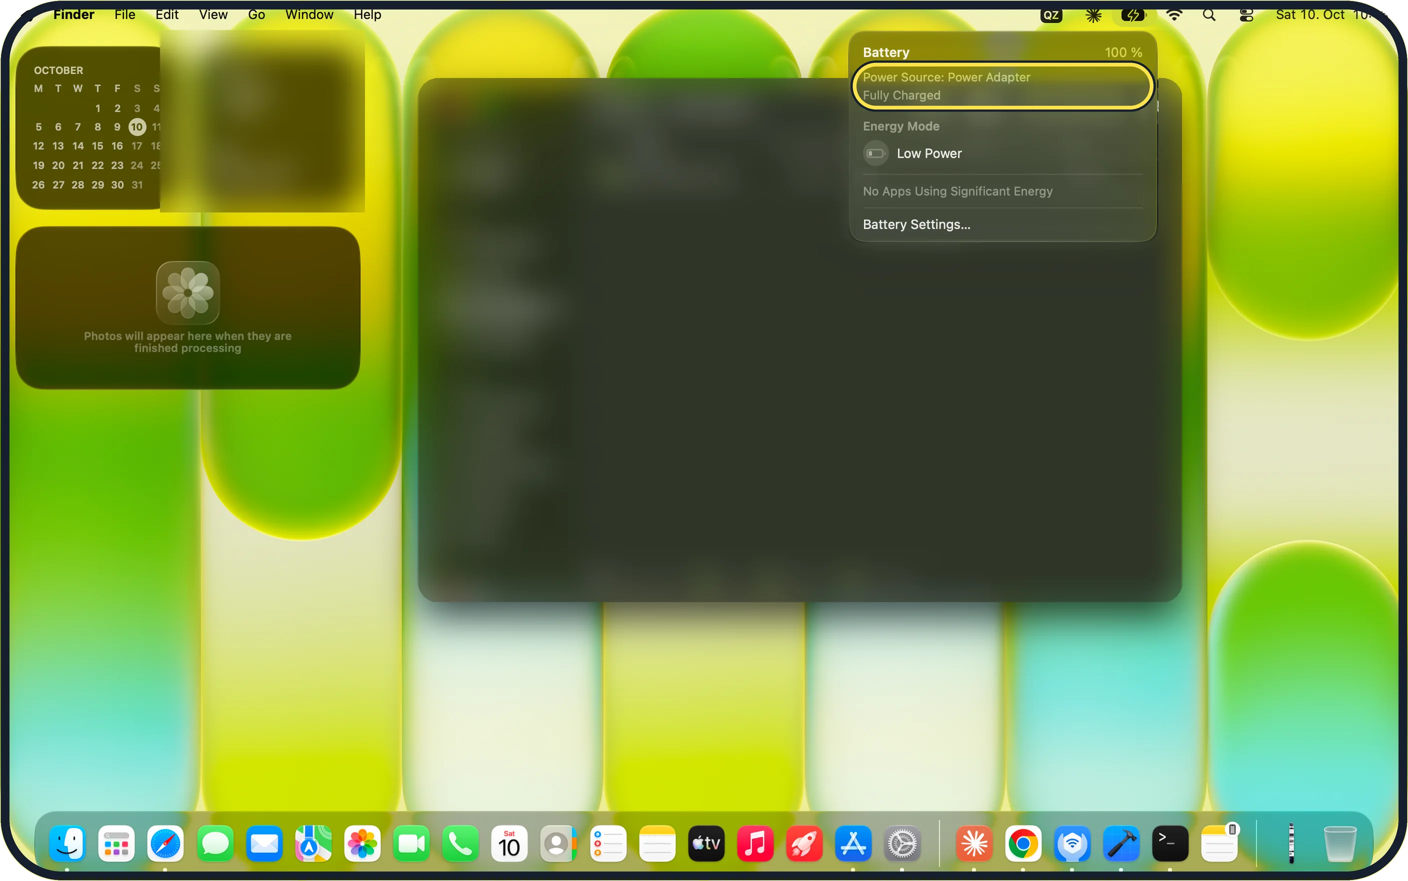This screenshot has height=881, width=1408.
Task: Launch the Music app from the Dock
Action: click(755, 843)
